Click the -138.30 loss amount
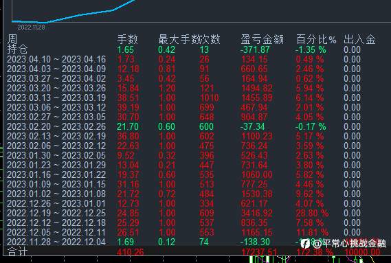Image resolution: width=391 pixels, height=263 pixels. 255,242
